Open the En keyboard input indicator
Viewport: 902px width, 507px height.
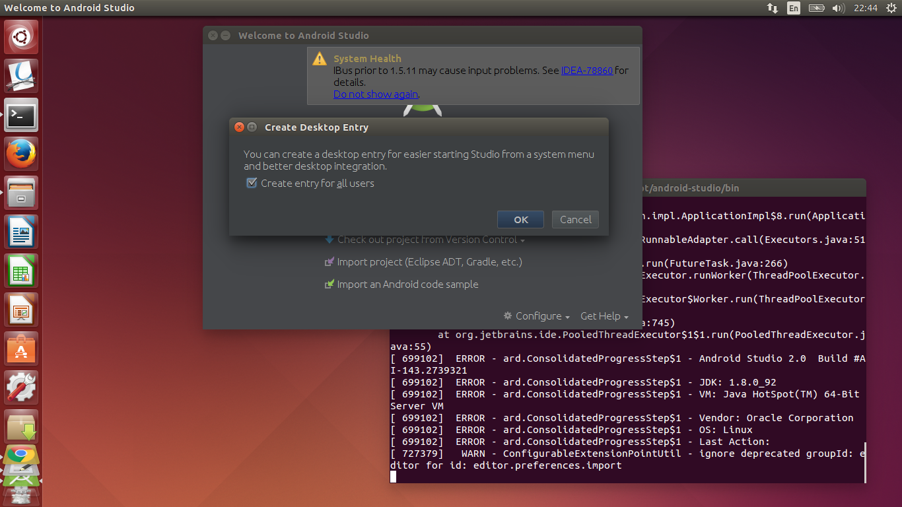click(x=794, y=8)
